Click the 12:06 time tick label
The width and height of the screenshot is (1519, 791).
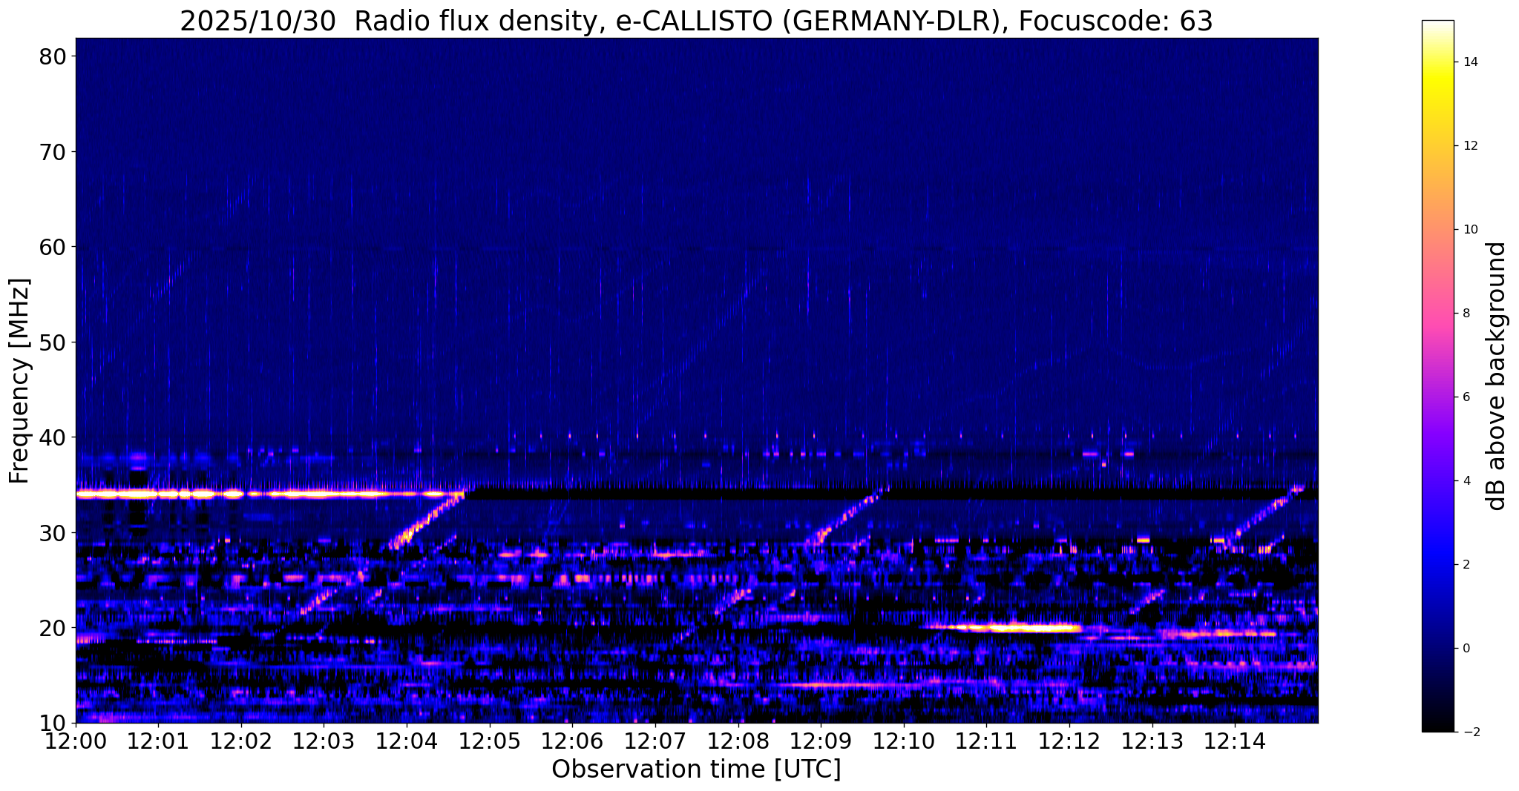(572, 741)
